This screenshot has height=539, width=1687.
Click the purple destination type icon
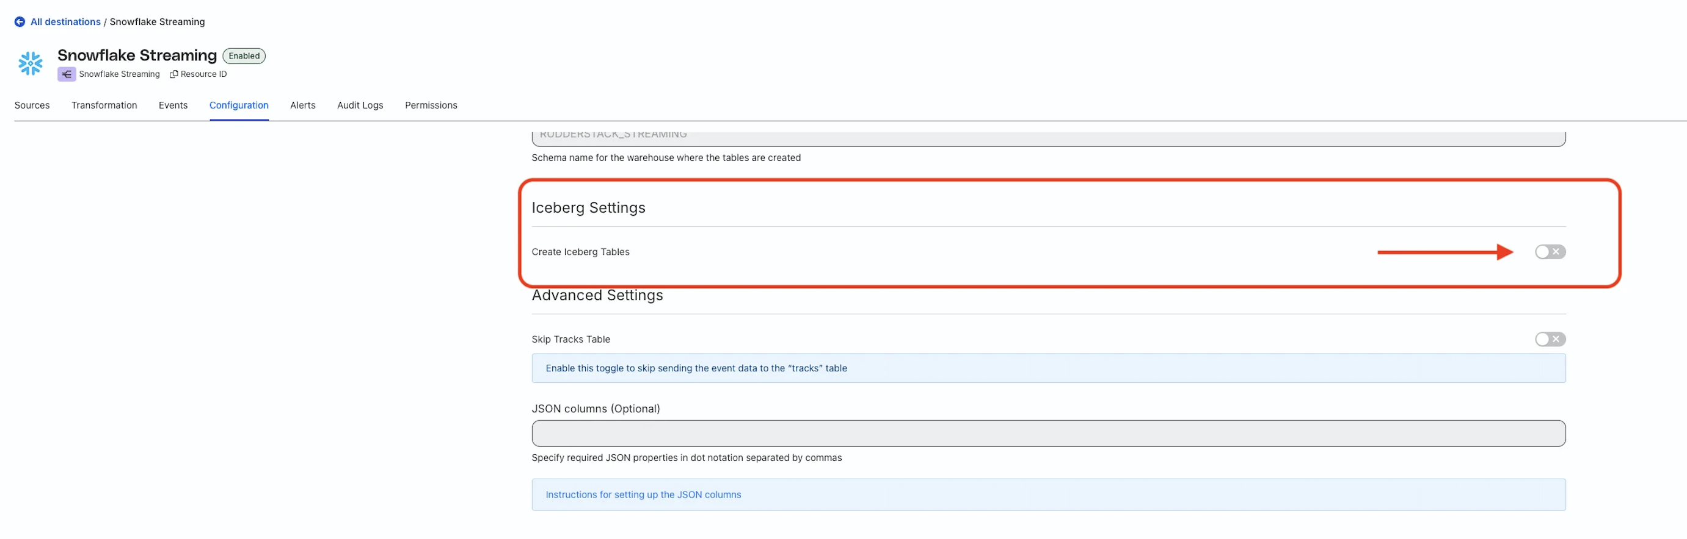click(x=66, y=74)
